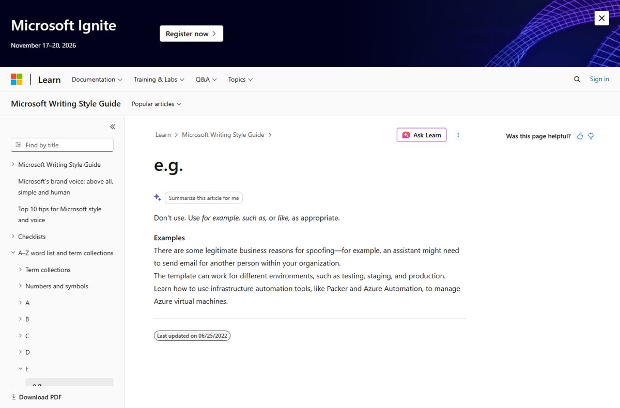Click Microsoft Writing Style Guide breadcrumb
This screenshot has height=408, width=620.
(223, 135)
